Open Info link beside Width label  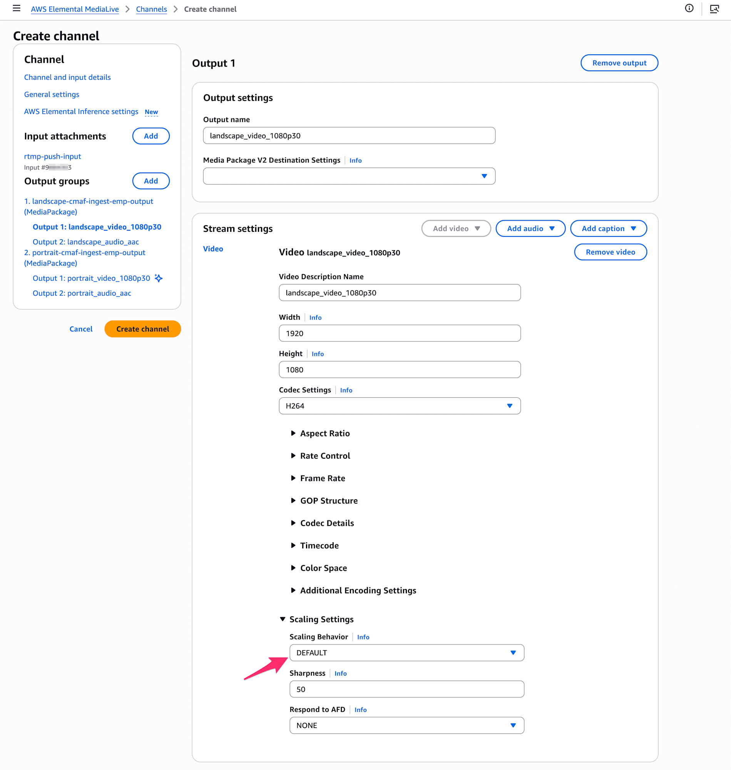(315, 318)
